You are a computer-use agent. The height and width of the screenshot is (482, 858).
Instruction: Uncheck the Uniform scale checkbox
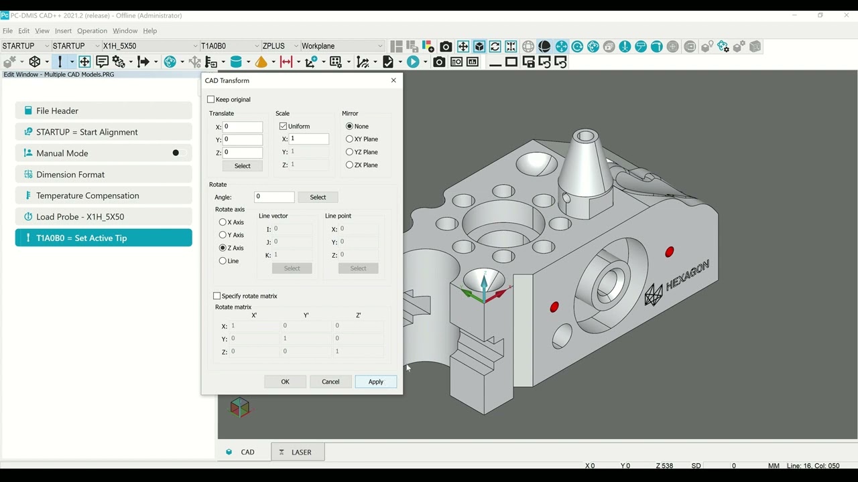(284, 127)
